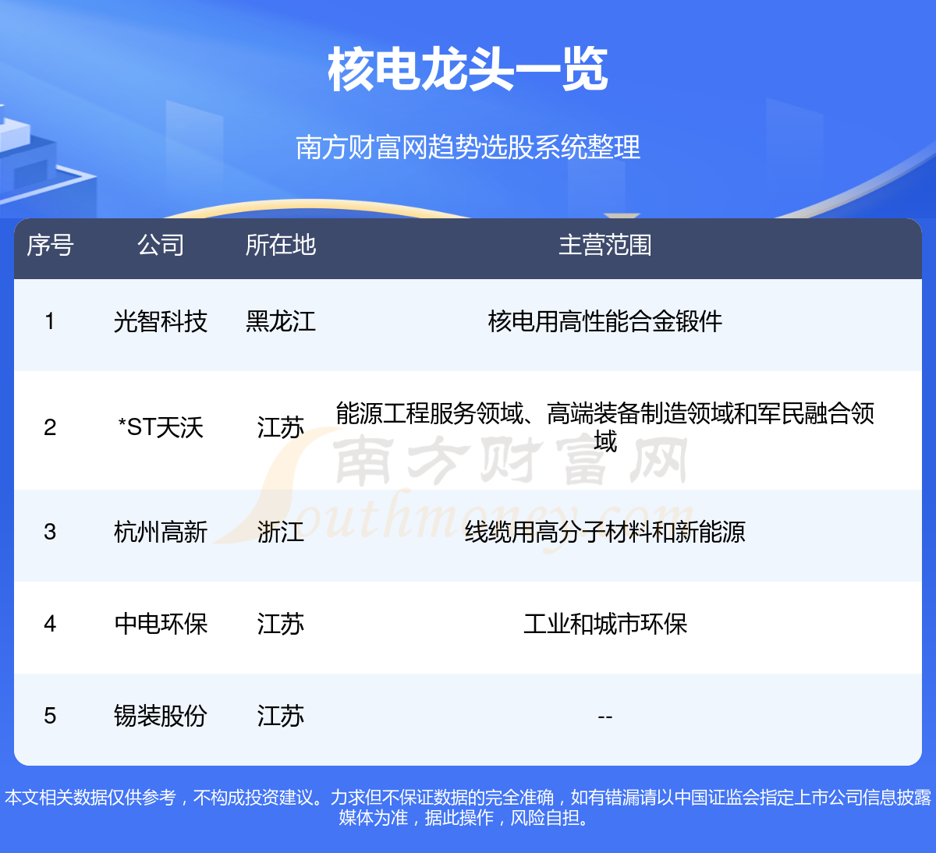Click location 浙江
The height and width of the screenshot is (853, 936).
pos(281,532)
